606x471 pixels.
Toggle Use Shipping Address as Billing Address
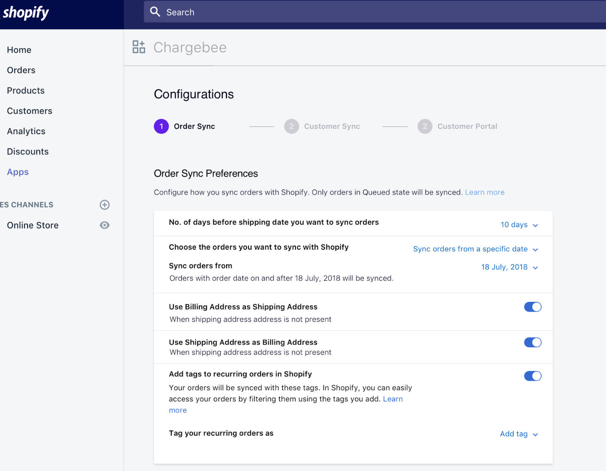tap(533, 342)
